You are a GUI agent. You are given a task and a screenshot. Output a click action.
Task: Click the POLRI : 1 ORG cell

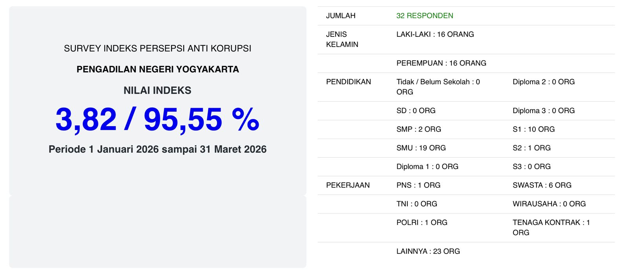[422, 223]
